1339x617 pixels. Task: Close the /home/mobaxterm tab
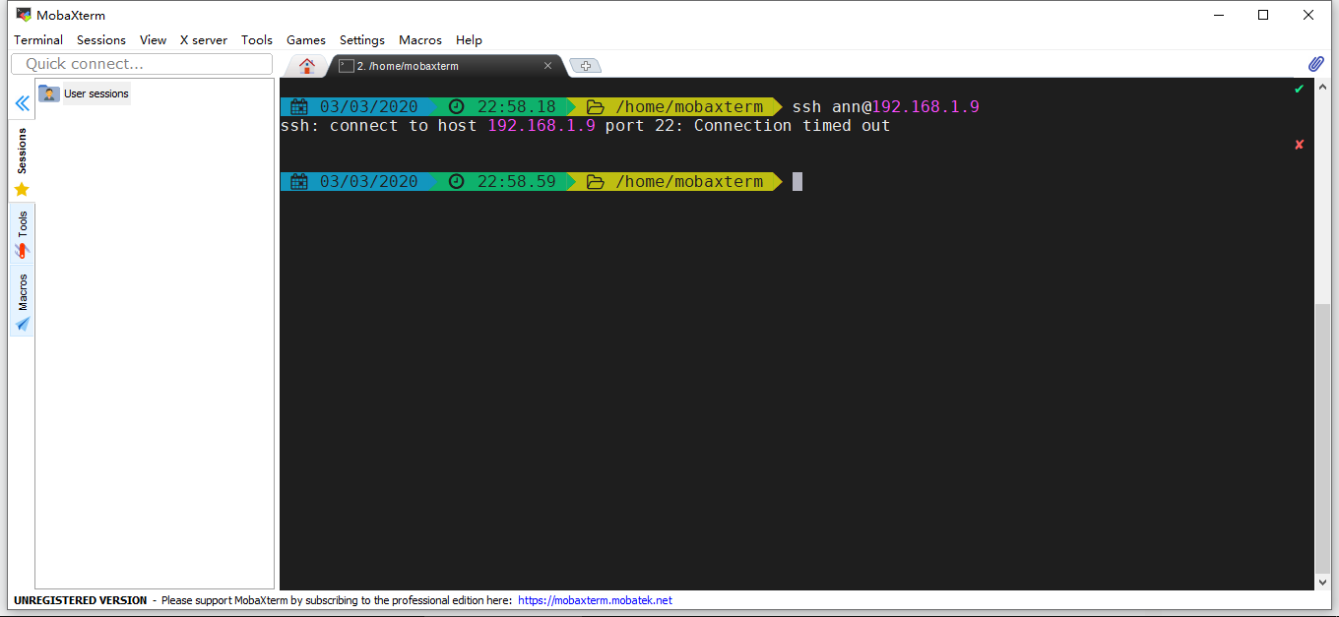pos(548,66)
